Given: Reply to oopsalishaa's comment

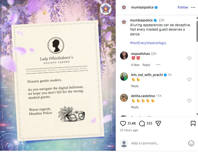Looking at the screenshot, I should [146, 65].
